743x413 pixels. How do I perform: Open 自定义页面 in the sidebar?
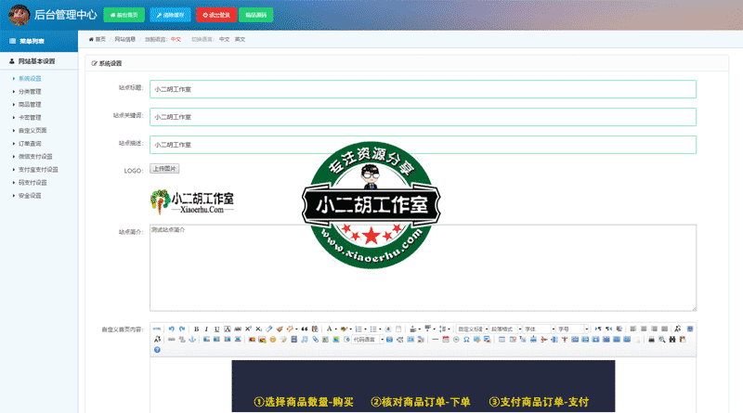click(x=33, y=130)
